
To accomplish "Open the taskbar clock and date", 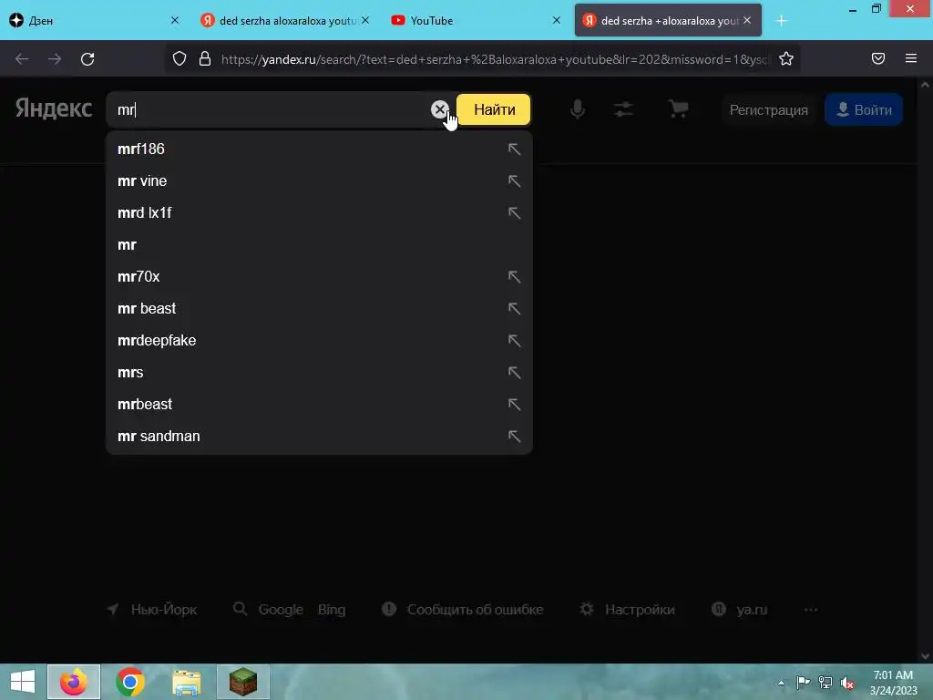I will pos(893,683).
